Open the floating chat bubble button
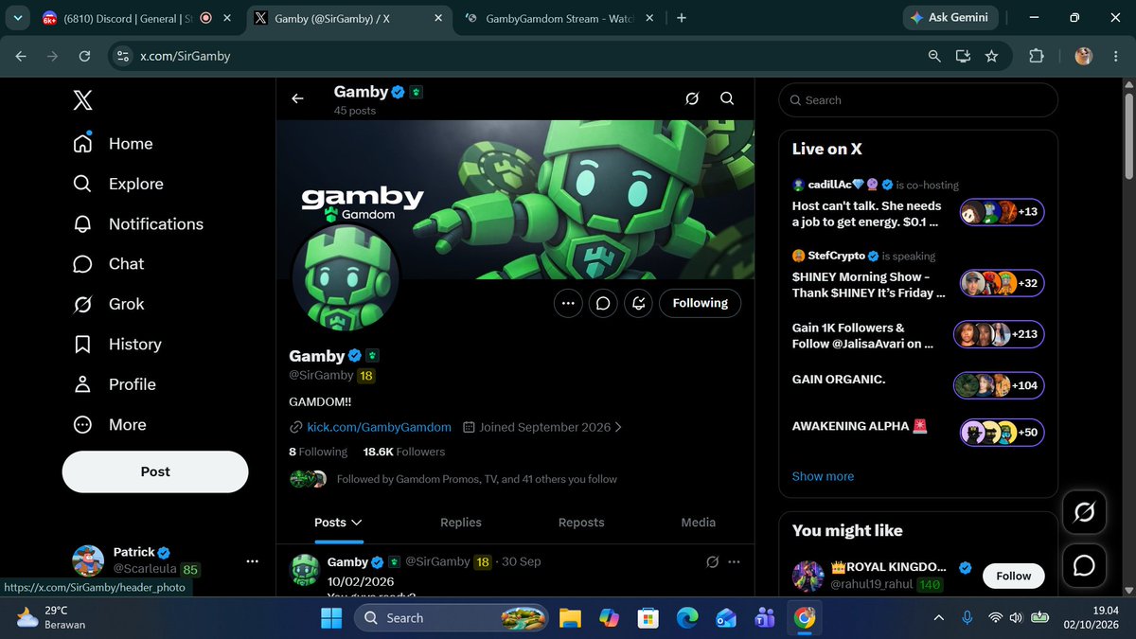1136x639 pixels. pyautogui.click(x=1084, y=565)
